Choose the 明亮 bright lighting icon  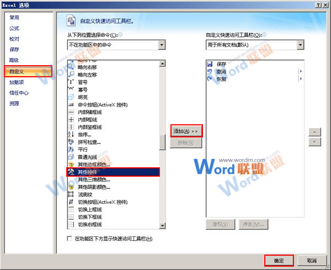click(x=71, y=97)
